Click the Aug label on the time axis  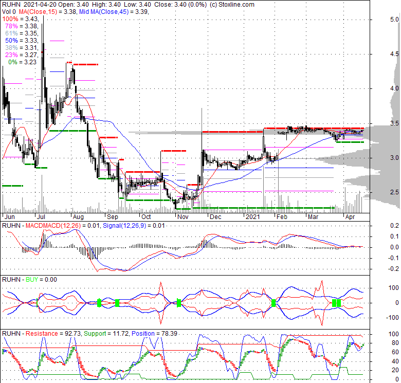click(x=78, y=217)
